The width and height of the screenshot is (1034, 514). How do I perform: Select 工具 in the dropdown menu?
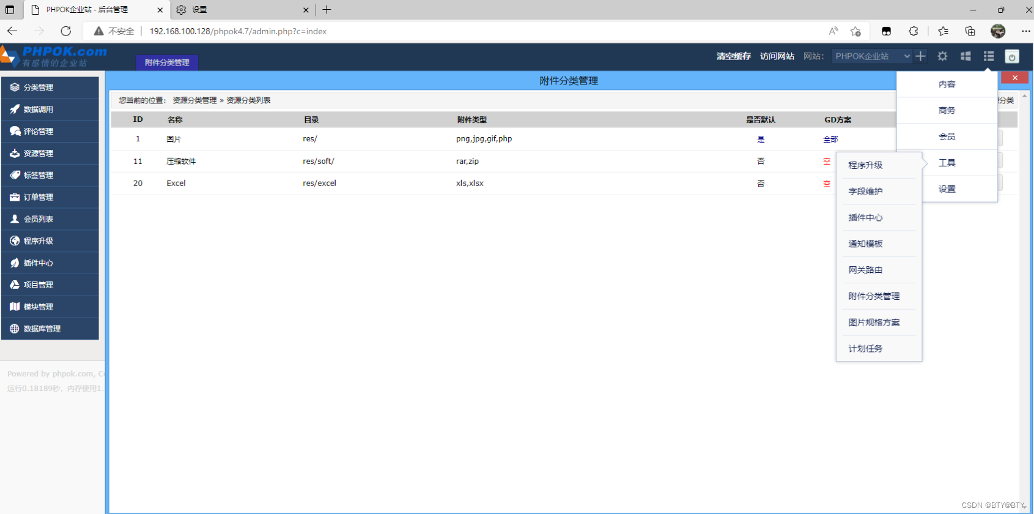(947, 163)
